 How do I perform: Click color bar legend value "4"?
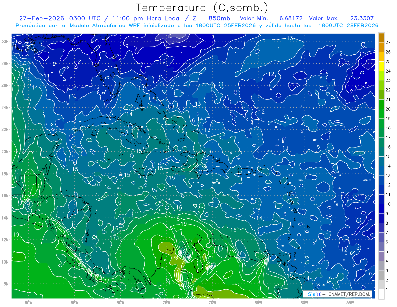[387, 261]
